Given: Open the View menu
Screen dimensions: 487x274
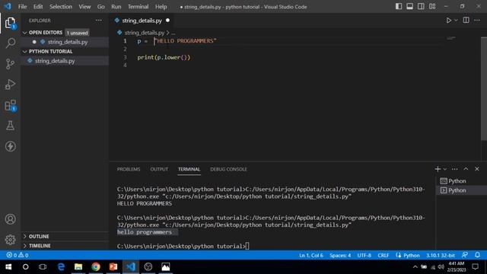Looking at the screenshot, I should 84,7.
